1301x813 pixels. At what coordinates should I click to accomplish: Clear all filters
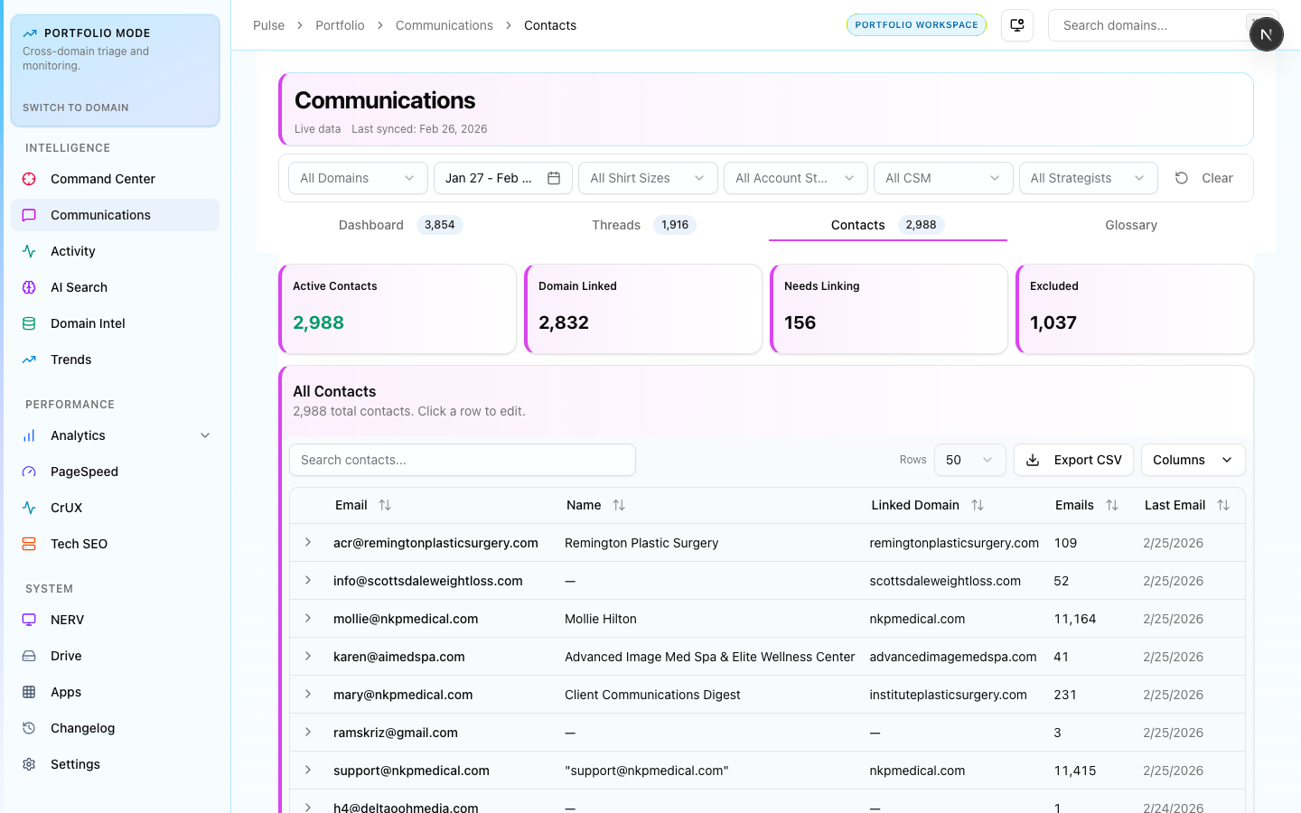(x=1204, y=178)
